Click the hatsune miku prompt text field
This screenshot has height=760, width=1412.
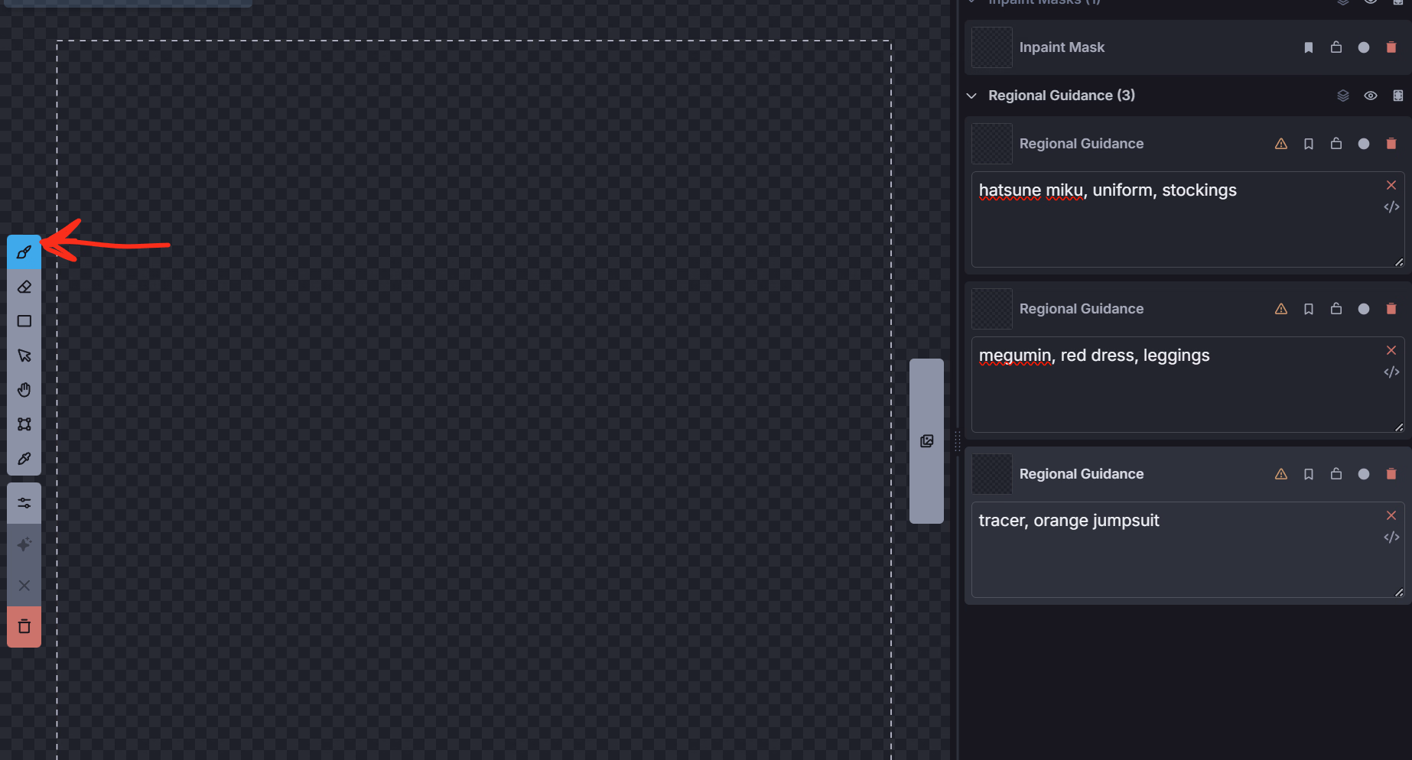[1188, 219]
